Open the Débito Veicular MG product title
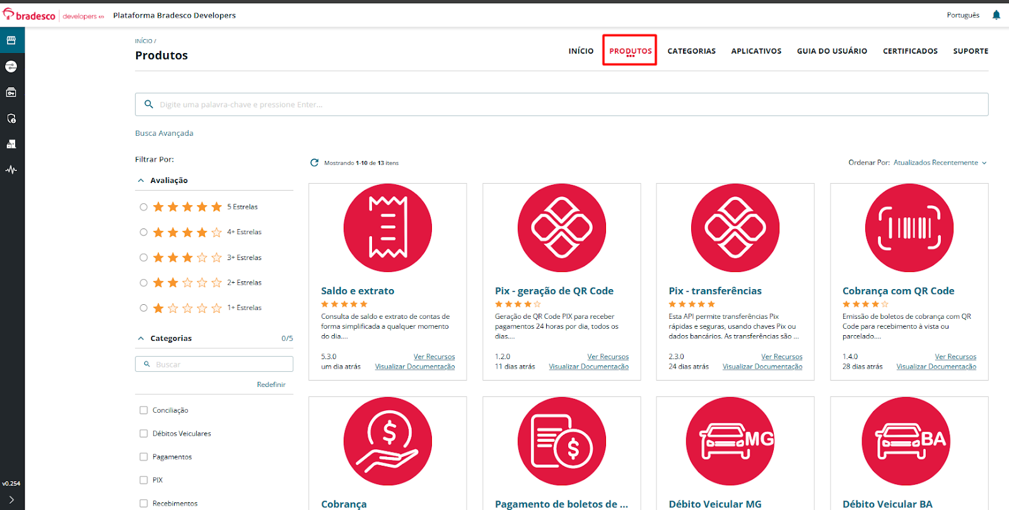Viewport: 1009px width, 510px height. click(x=715, y=504)
